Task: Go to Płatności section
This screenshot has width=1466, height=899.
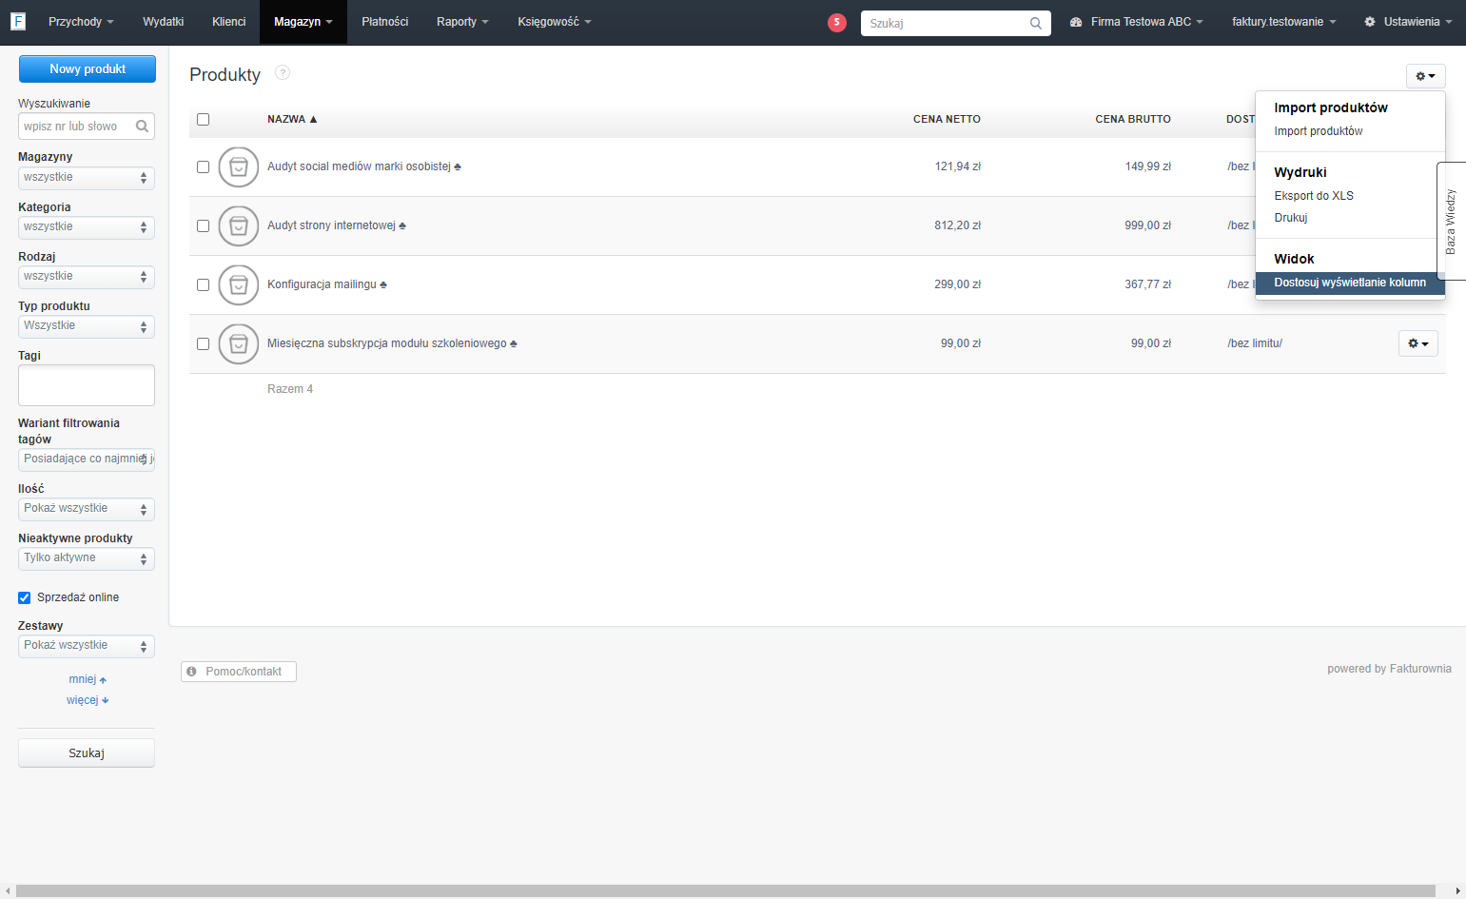Action: pyautogui.click(x=385, y=22)
